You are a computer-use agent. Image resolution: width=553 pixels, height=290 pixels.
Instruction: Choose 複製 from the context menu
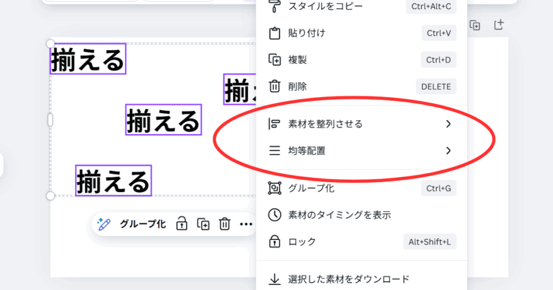361,60
